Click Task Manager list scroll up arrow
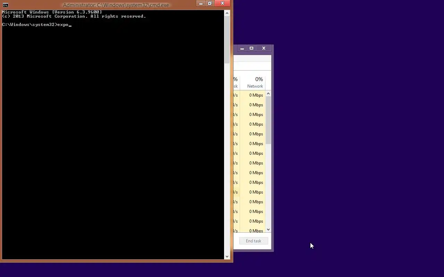The width and height of the screenshot is (444, 277). coord(268,94)
